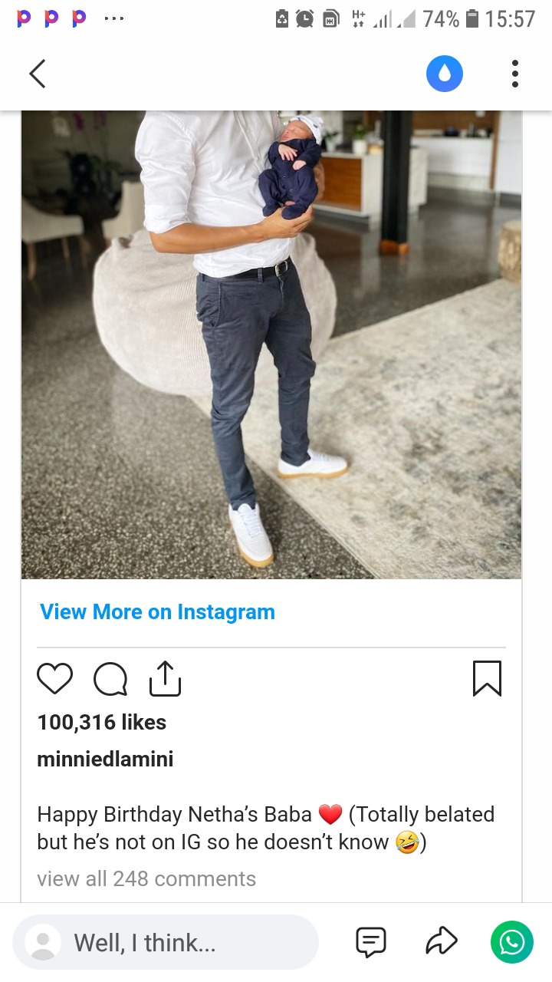Image resolution: width=552 pixels, height=982 pixels.
Task: Tap the first notification icon in status bar
Action: coord(24,18)
